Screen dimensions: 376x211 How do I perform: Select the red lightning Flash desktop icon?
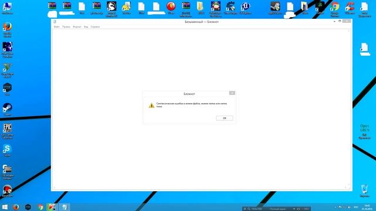pyautogui.click(x=171, y=8)
